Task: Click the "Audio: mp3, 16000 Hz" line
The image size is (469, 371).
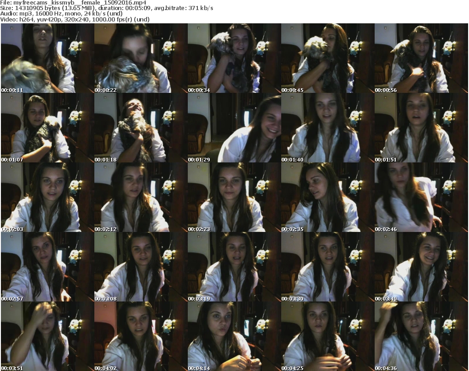Action: tap(61, 14)
